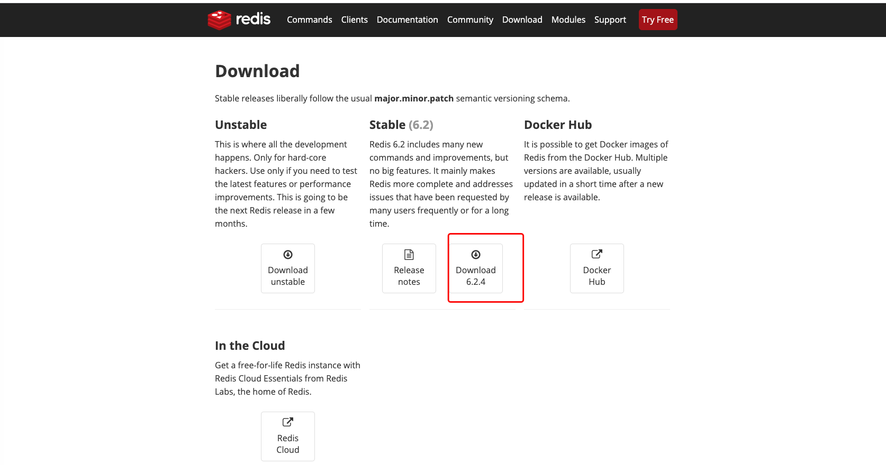Open the Clients page from navigation
Viewport: 886px width, 465px height.
click(x=355, y=20)
